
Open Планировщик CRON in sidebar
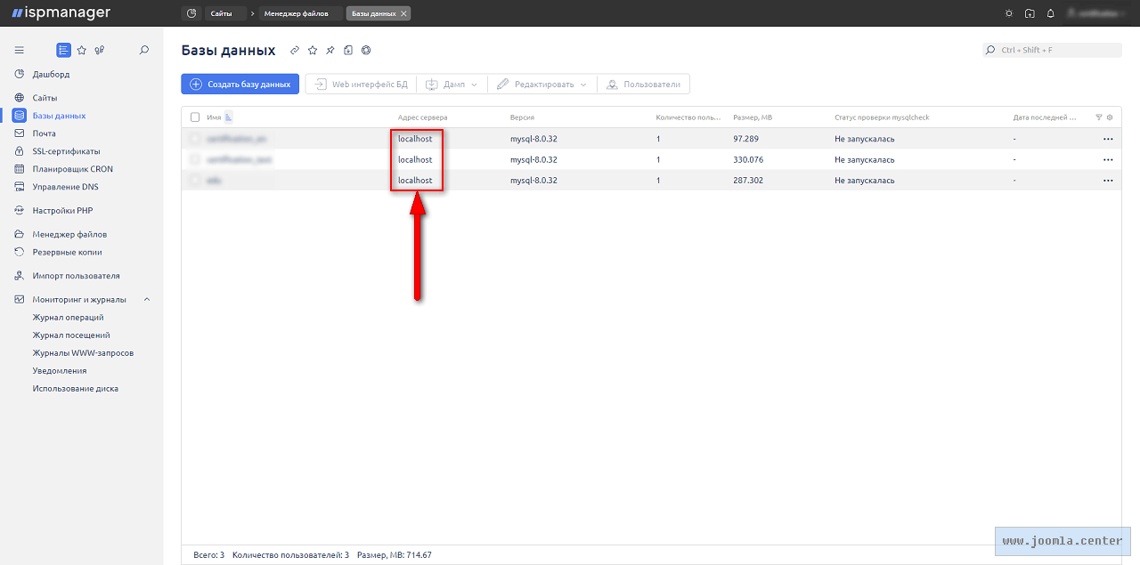pyautogui.click(x=72, y=169)
